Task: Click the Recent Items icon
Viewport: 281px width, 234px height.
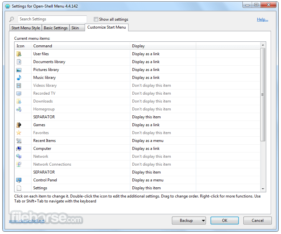Action: 19,141
